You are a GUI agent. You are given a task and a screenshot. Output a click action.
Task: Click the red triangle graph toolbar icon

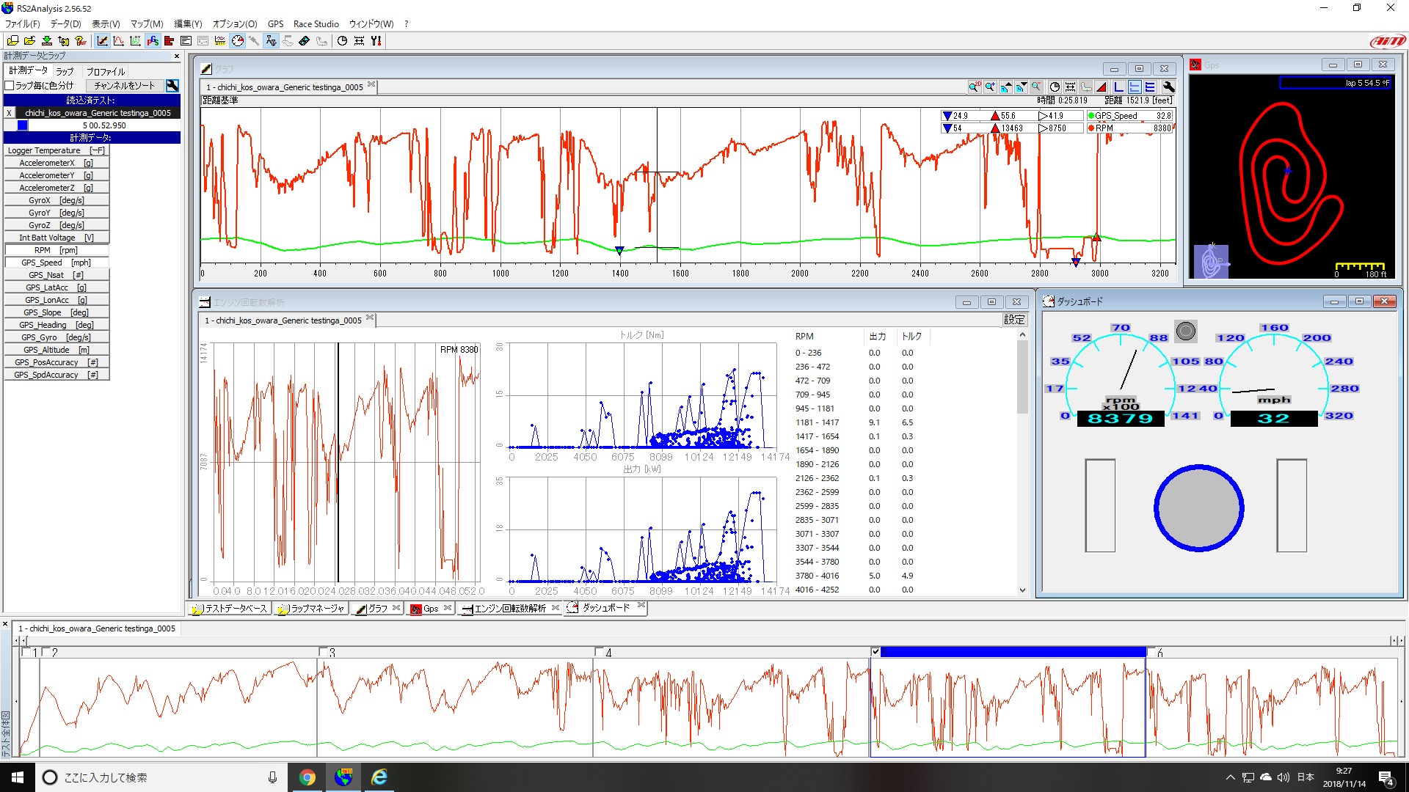coord(1101,87)
